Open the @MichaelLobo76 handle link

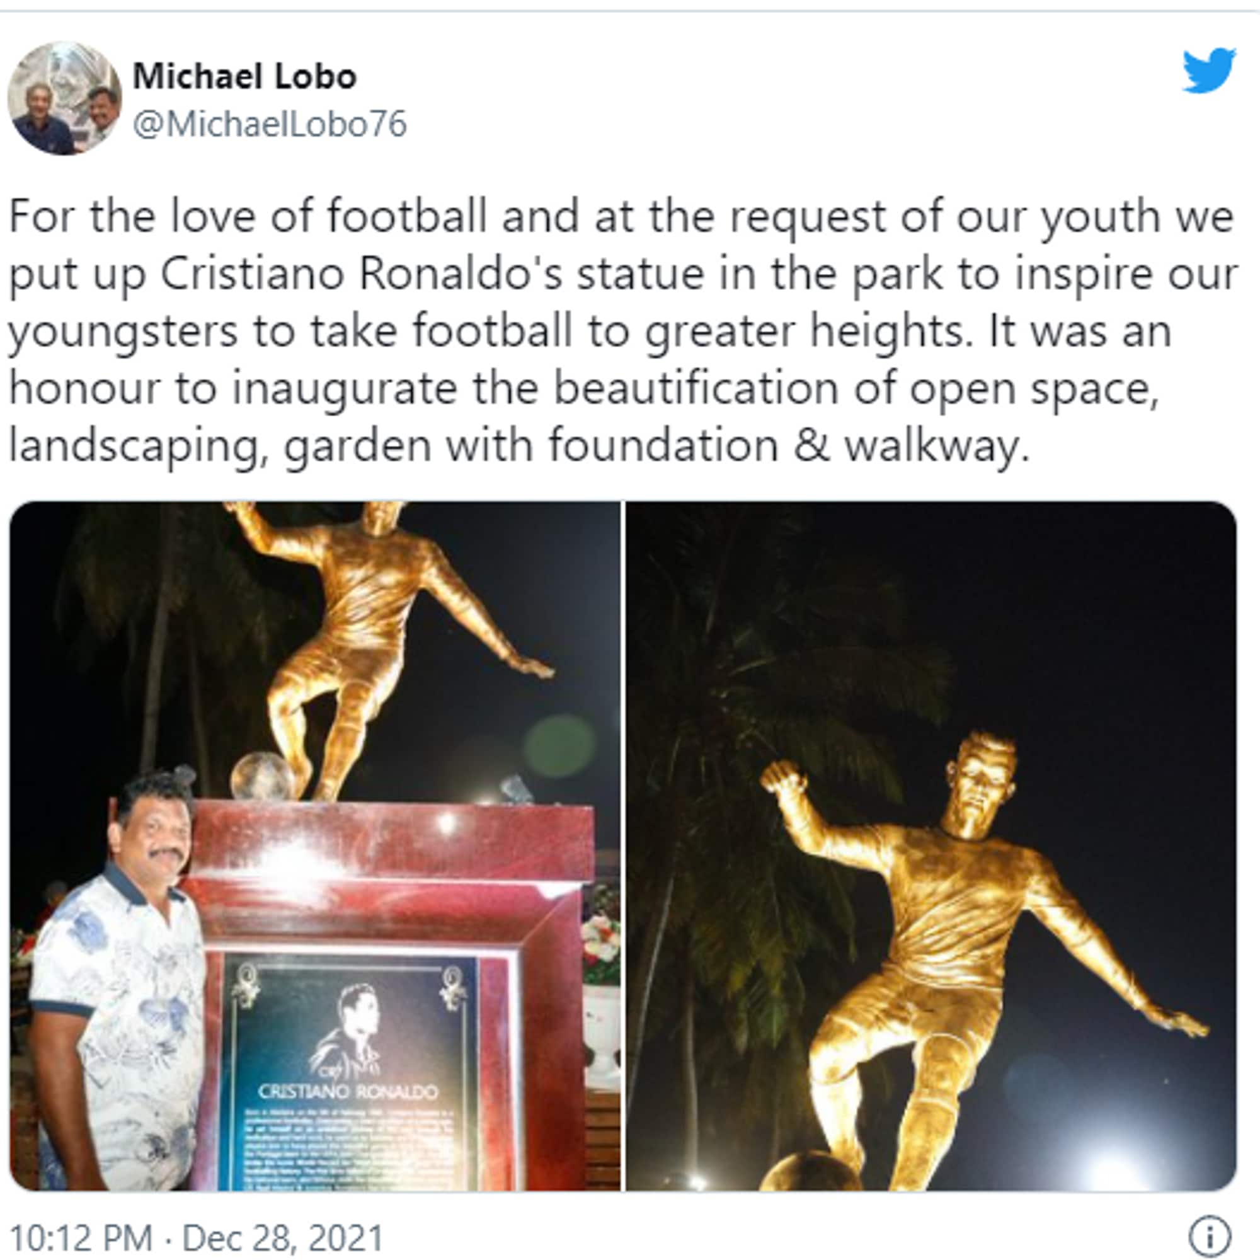(270, 124)
